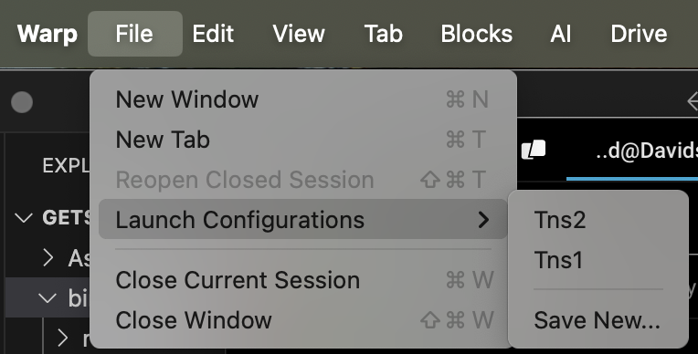
Task: Open the Blocks menu
Action: point(476,34)
